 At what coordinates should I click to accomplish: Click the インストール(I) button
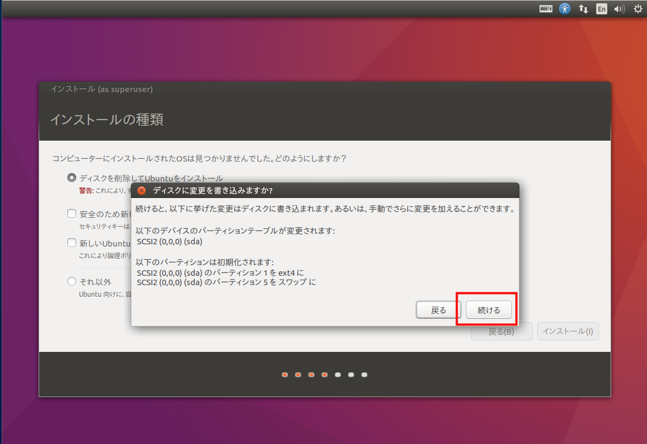click(568, 331)
